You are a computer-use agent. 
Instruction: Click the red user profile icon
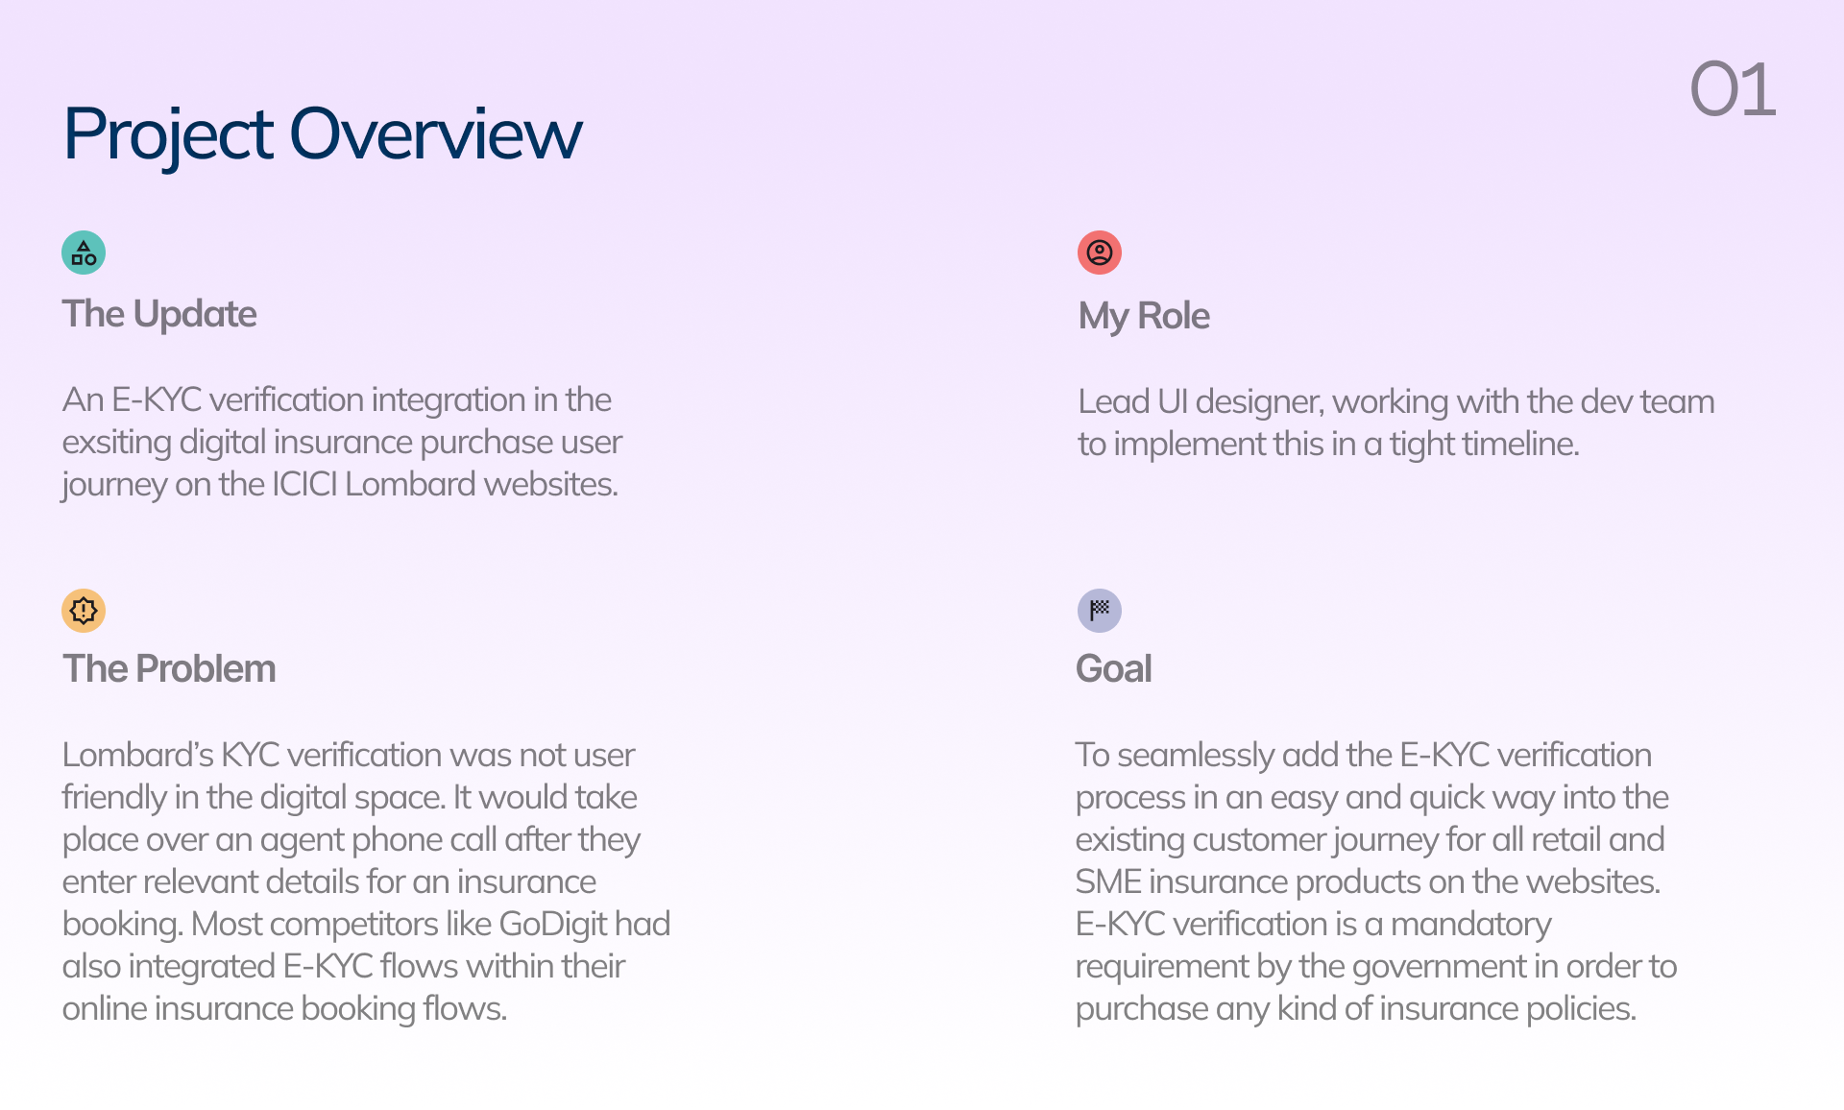point(1100,253)
